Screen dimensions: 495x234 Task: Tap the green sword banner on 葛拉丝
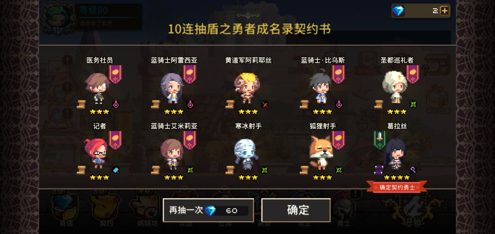tap(380, 139)
